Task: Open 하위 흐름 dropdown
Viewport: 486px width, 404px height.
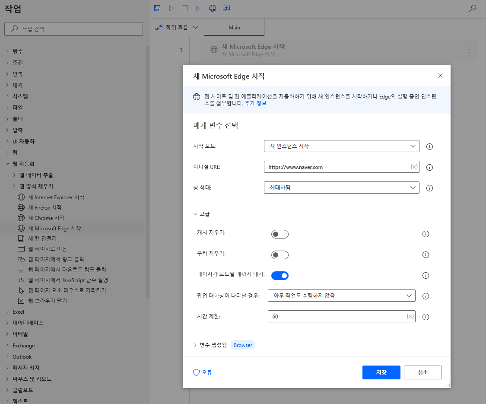Action: [177, 27]
